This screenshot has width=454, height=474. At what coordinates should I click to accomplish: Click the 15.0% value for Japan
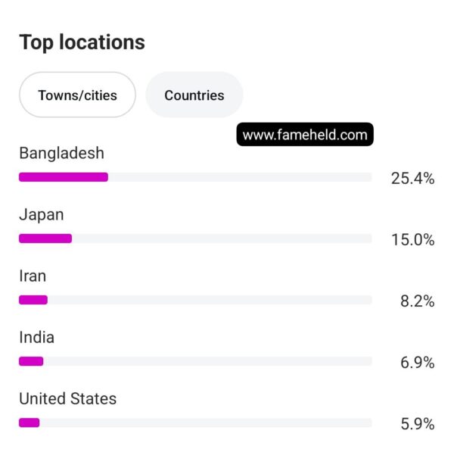point(413,240)
